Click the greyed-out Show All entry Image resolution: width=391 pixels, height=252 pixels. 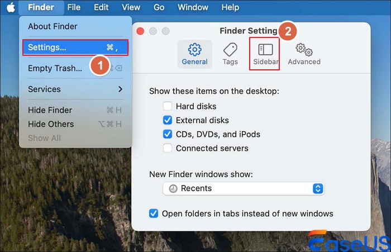75,138
